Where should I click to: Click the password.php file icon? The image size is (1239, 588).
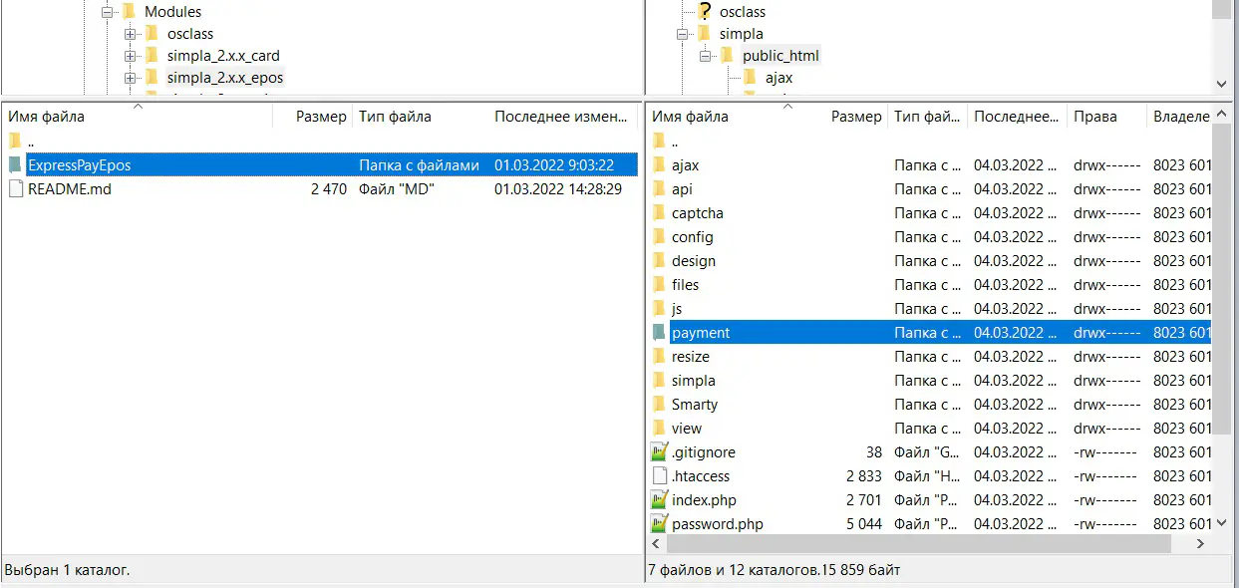click(659, 524)
